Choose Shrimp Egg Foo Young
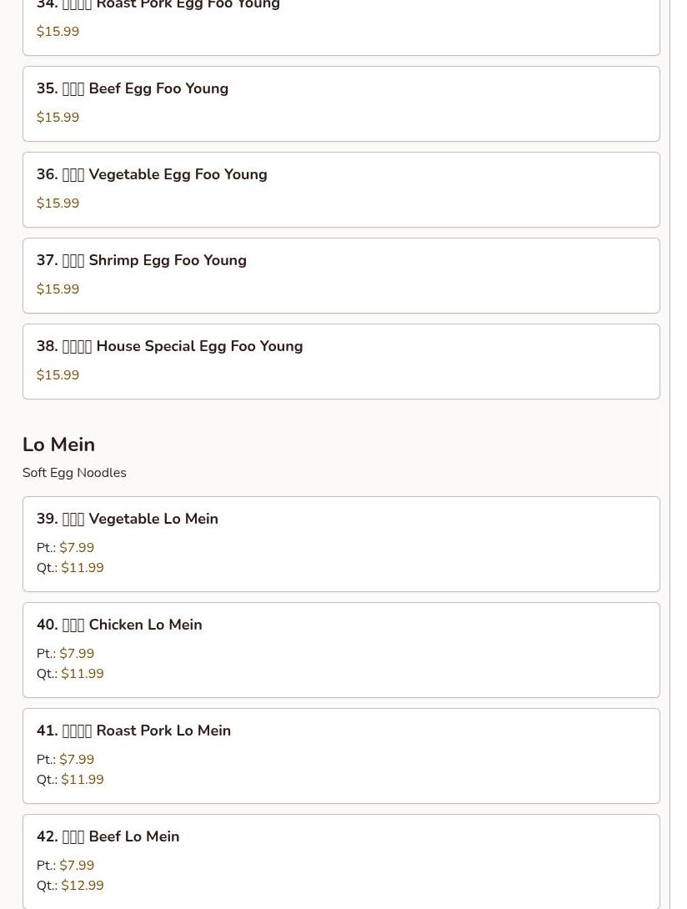Viewport: 687px width, 909px height. [341, 275]
